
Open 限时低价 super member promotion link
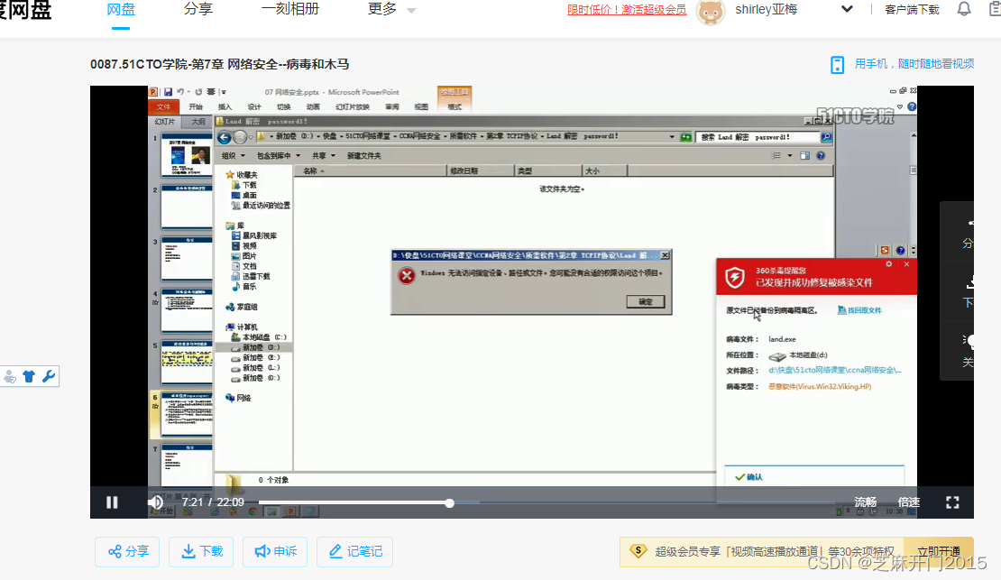click(626, 10)
